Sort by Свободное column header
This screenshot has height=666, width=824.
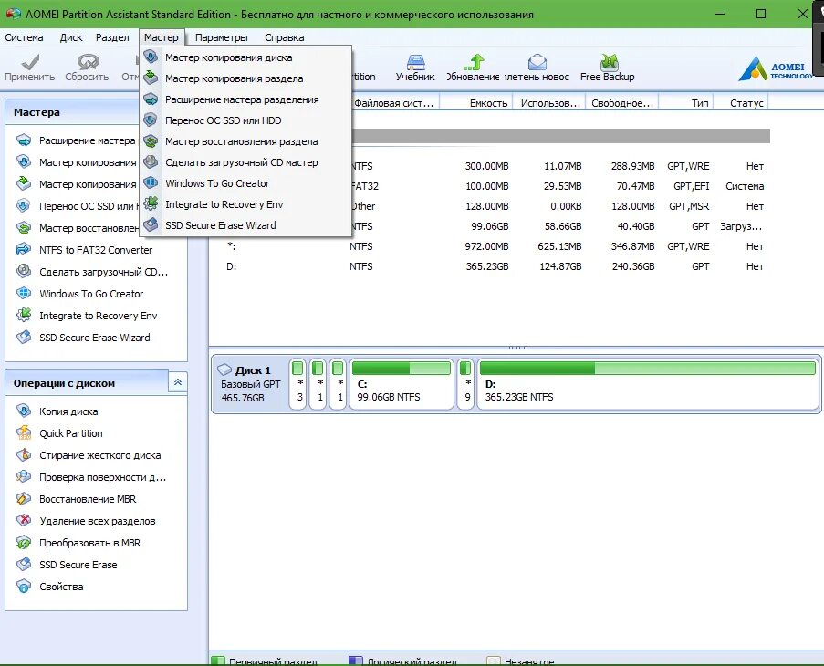tap(622, 103)
